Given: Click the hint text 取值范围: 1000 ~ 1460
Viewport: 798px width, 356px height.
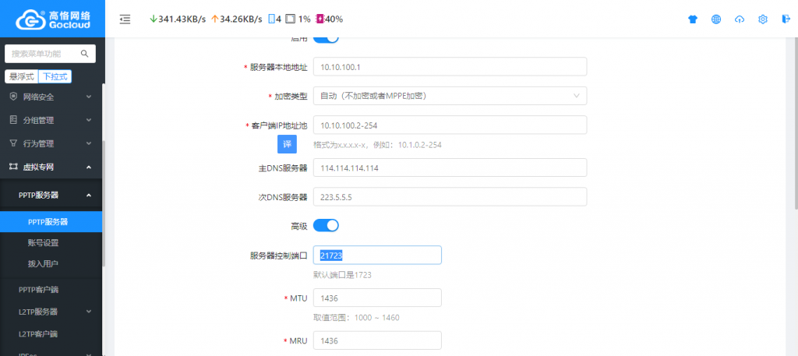Looking at the screenshot, I should pos(356,318).
